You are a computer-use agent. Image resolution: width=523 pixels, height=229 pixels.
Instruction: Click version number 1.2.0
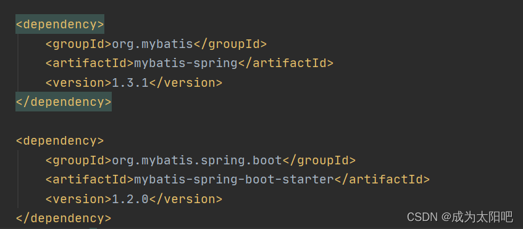130,199
